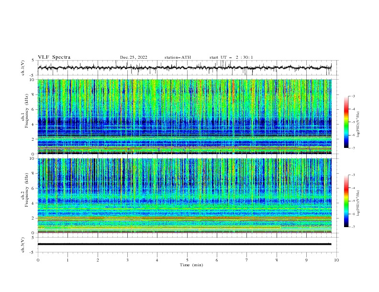Click the log(PSD) label beside ch.1 colorbar
This screenshot has height=292, width=379.
coord(358,125)
